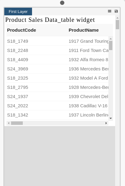125x186 pixels.
Task: Click the table's scroll up arrow
Action: click(x=111, y=39)
